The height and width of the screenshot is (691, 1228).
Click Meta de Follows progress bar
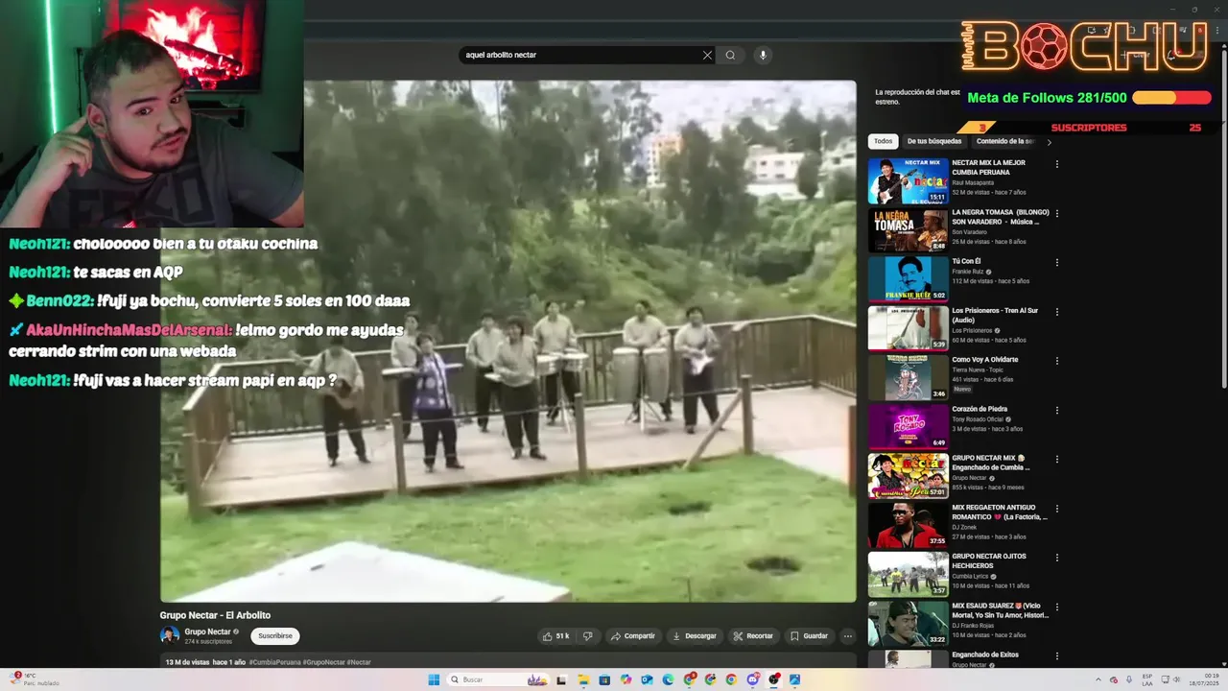click(1171, 98)
